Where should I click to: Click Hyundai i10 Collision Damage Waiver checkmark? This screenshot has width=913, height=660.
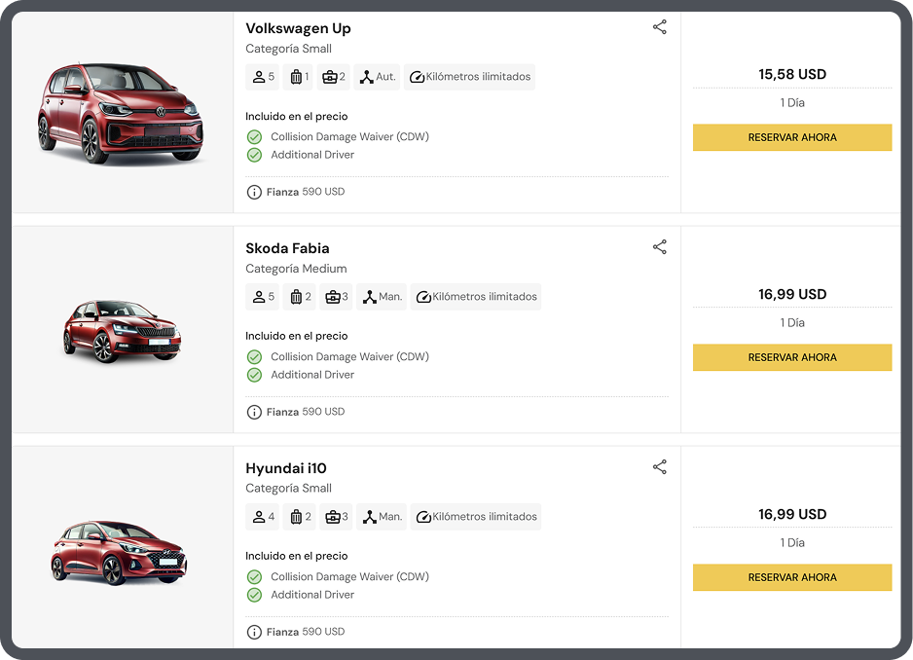254,577
